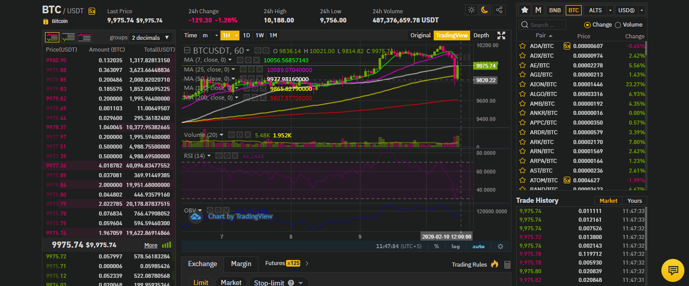
Task: Click More link under order book
Action: click(151, 245)
